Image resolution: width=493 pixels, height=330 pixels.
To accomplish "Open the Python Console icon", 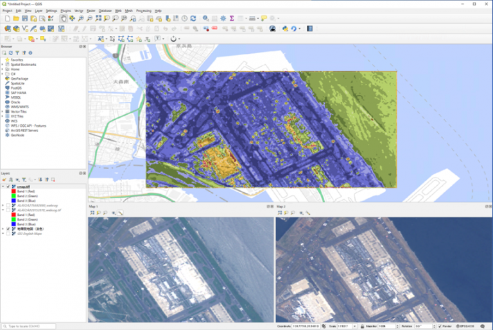I will tap(285, 29).
